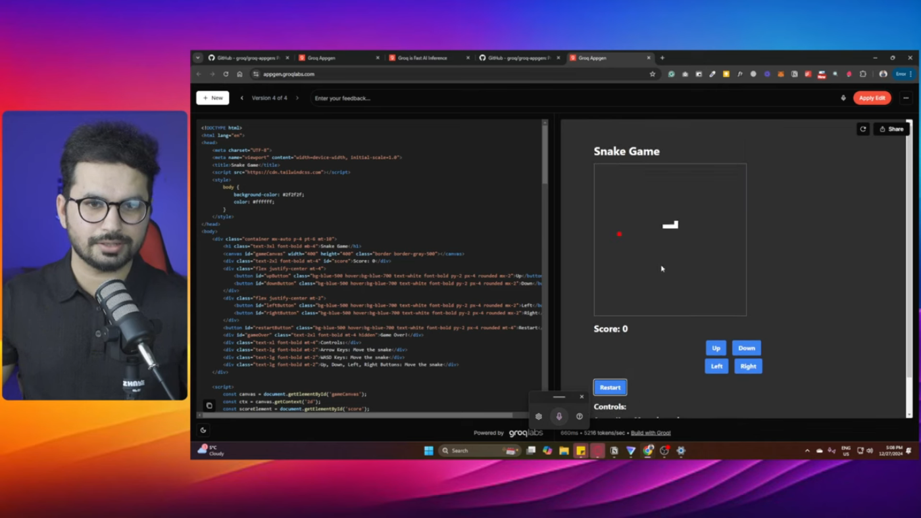This screenshot has width=921, height=518.
Task: Open the Windows Start menu
Action: click(x=429, y=450)
